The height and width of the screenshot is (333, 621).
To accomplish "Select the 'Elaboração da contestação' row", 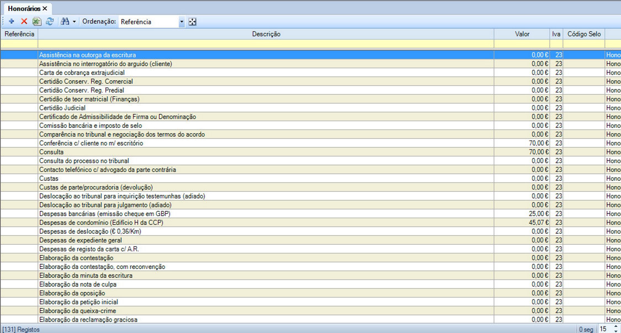I will 310,258.
